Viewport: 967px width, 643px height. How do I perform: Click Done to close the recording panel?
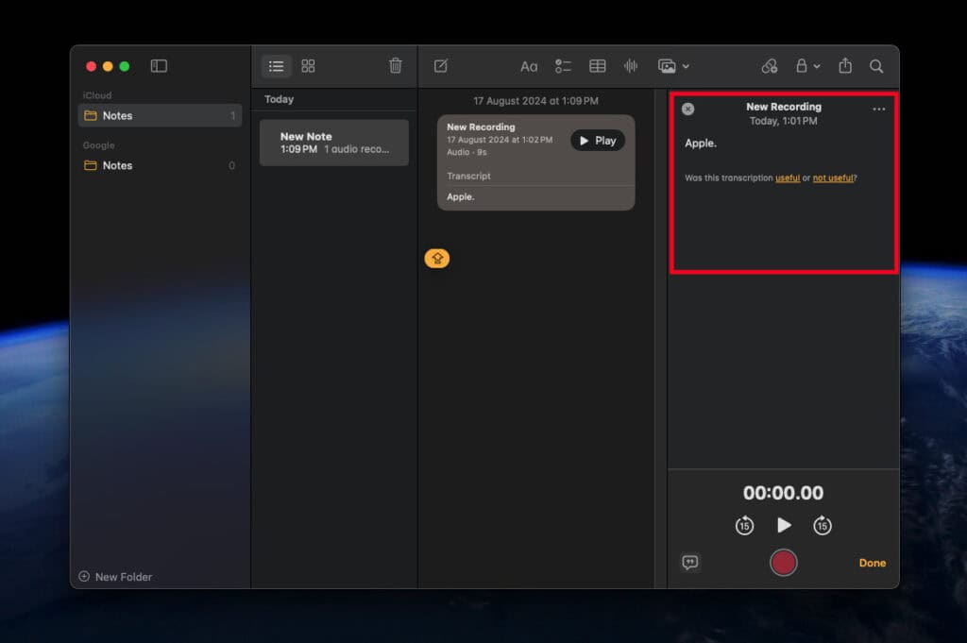click(872, 562)
